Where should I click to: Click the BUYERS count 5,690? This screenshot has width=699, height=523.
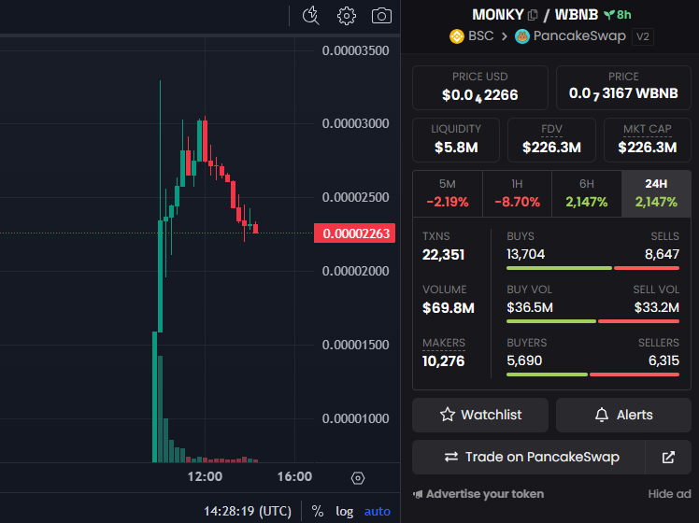point(524,360)
